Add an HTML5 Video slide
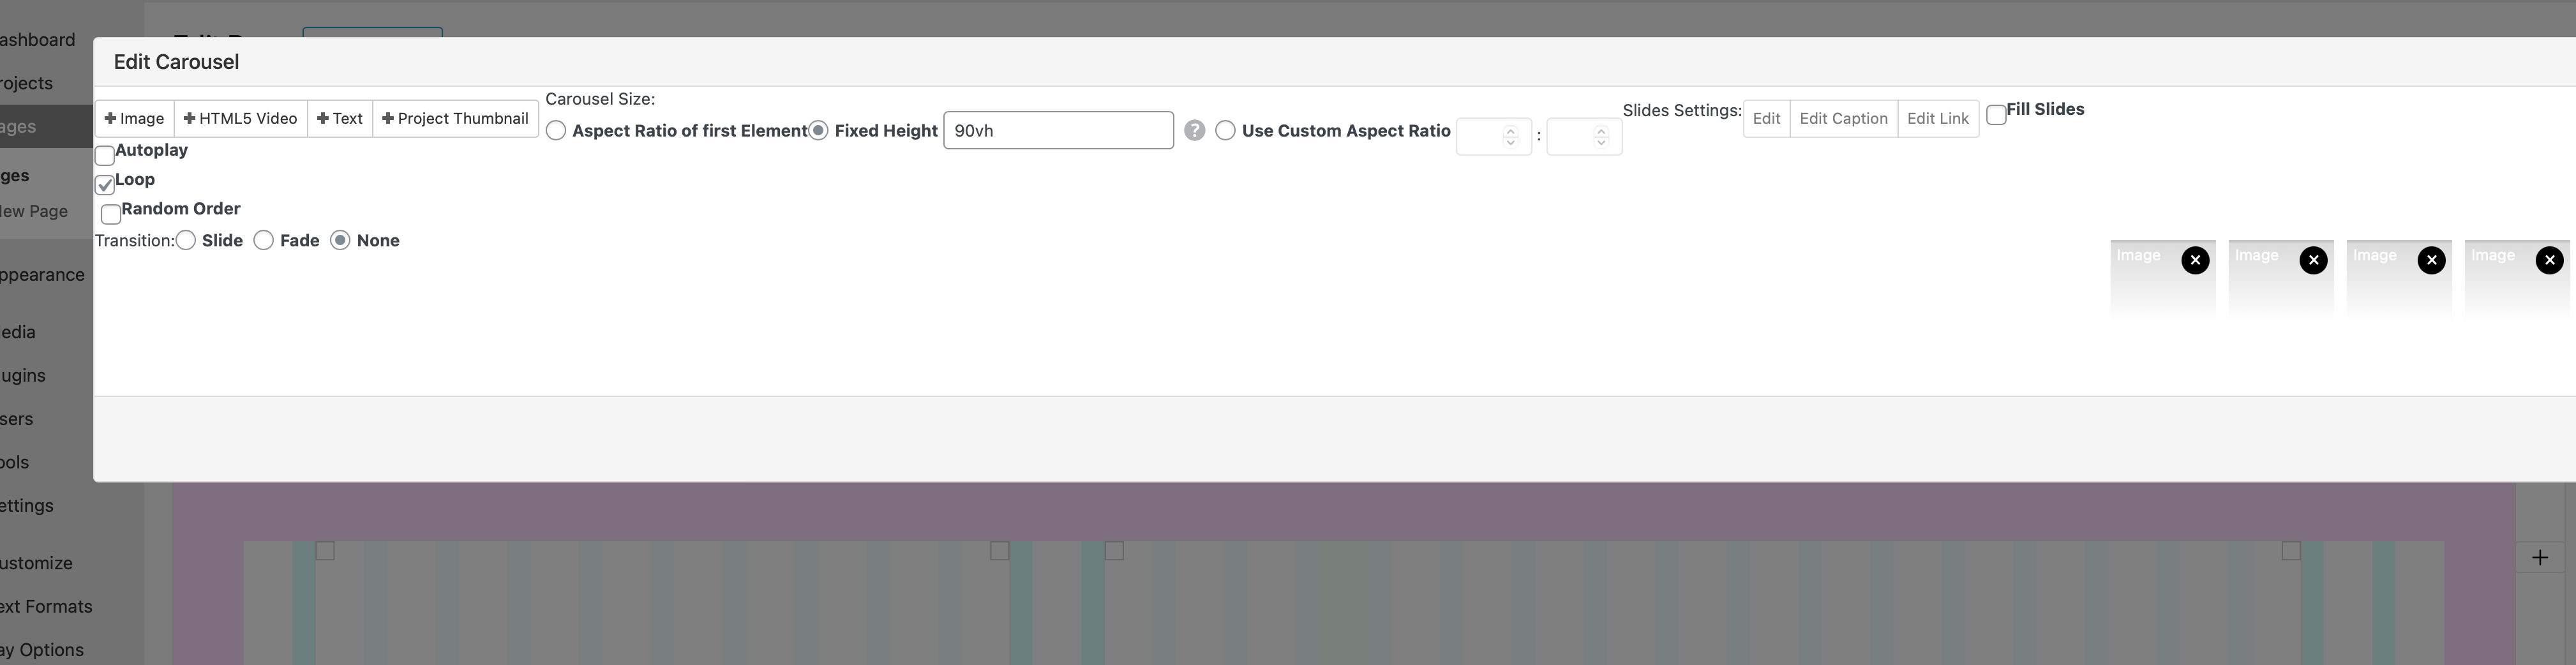 [x=241, y=119]
